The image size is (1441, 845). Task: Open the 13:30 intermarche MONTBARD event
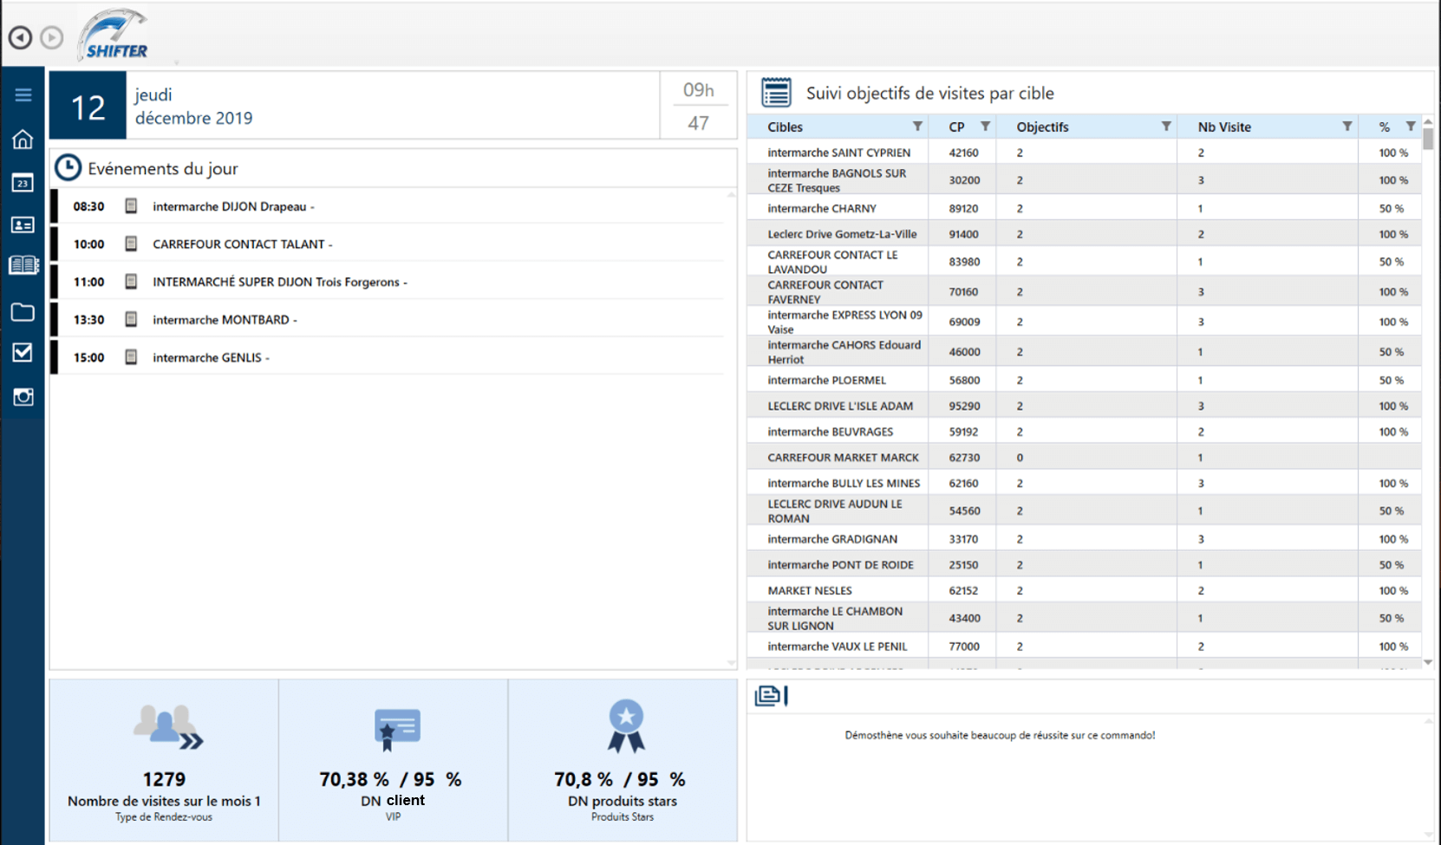point(388,319)
